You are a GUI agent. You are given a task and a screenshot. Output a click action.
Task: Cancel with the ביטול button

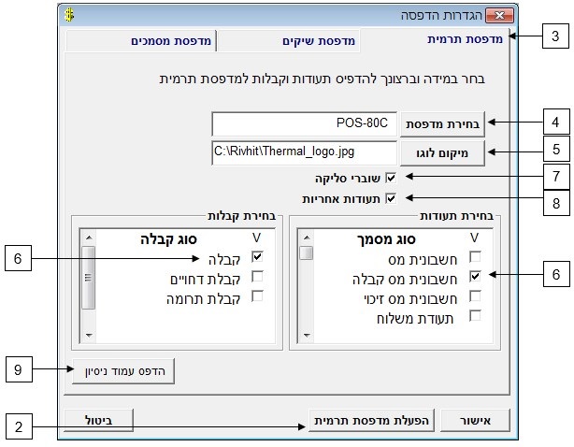[98, 420]
